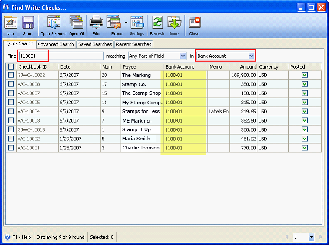Click the Close toolbar icon
Viewport: 329px width, 245px height.
click(195, 23)
